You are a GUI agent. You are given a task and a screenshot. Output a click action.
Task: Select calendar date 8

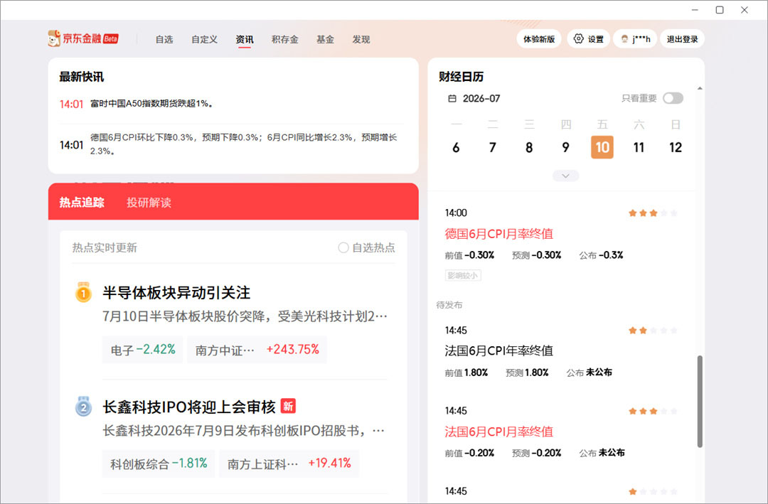[x=529, y=147]
